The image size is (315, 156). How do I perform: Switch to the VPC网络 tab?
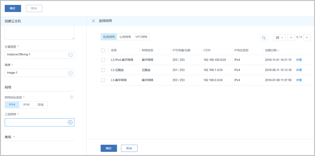[x=141, y=37]
